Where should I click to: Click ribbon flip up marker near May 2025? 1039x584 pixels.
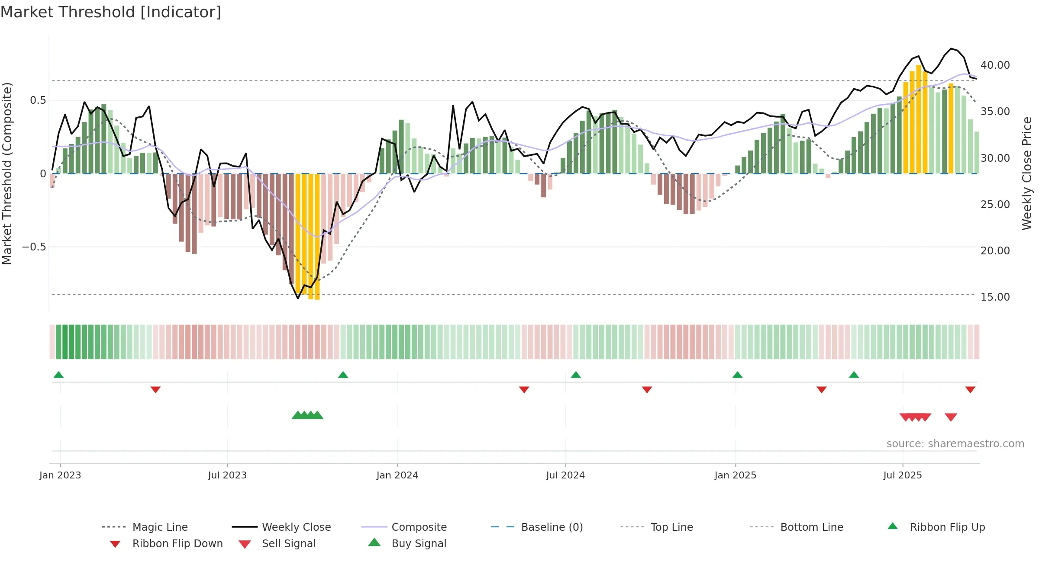[854, 375]
